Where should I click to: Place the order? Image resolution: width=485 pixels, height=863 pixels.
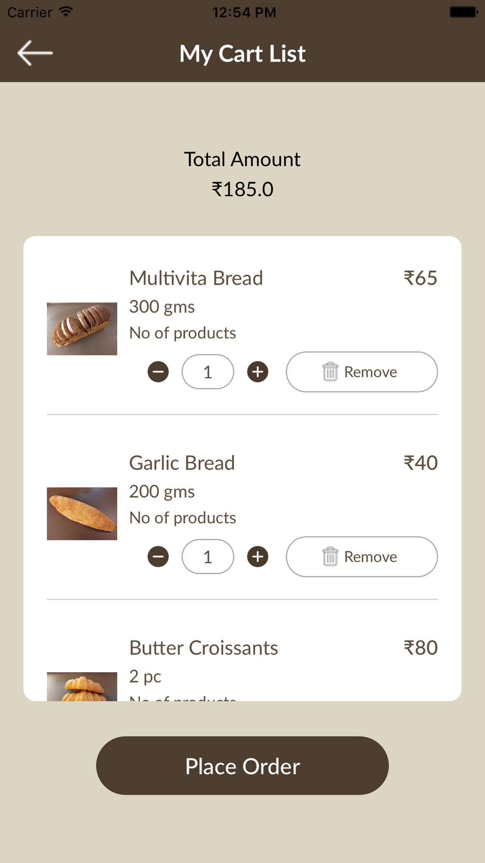point(242,765)
